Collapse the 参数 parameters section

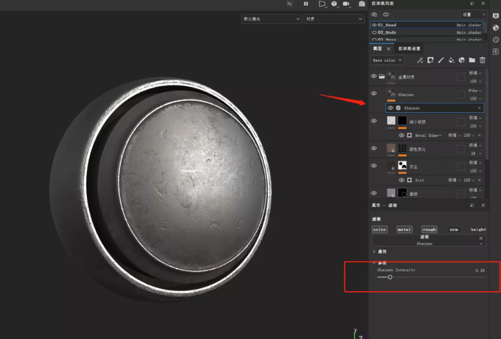[x=380, y=263]
